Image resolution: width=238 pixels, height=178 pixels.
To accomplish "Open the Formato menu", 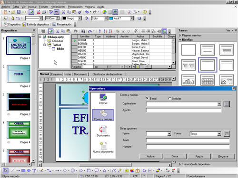I will pos(43,7).
